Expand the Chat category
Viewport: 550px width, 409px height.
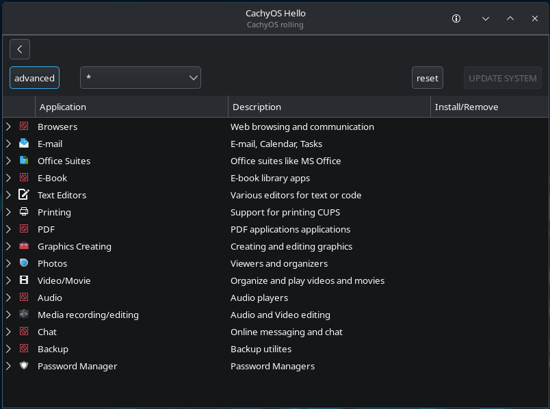tap(8, 332)
